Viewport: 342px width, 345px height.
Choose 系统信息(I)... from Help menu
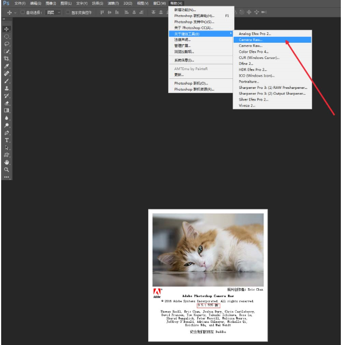pos(200,60)
